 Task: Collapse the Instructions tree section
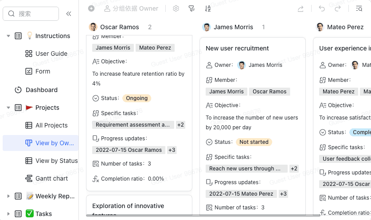point(8,36)
